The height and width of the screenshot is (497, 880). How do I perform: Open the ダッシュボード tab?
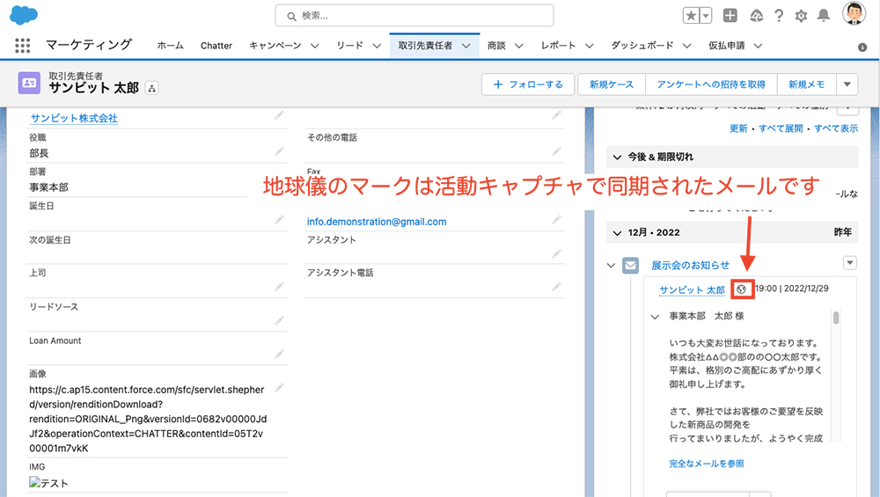(x=642, y=46)
